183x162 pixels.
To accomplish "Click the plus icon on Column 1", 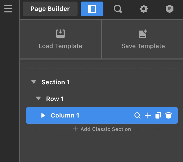I will point(148,115).
